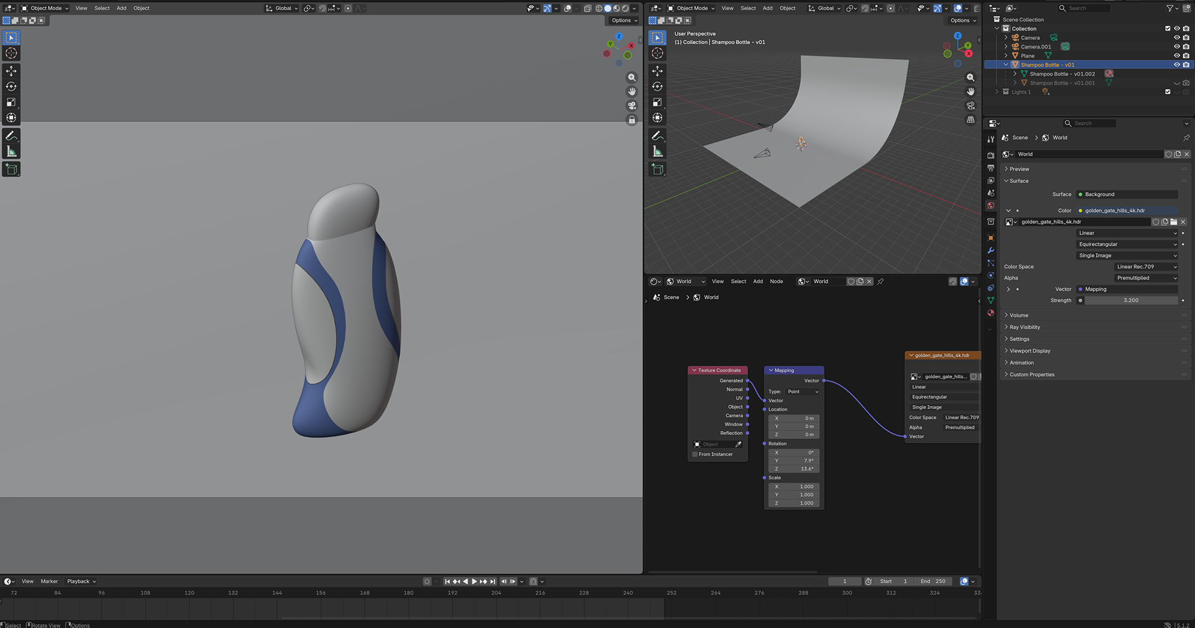The image size is (1195, 628).
Task: Adjust the Strength 3.200 slider
Action: pos(1131,300)
